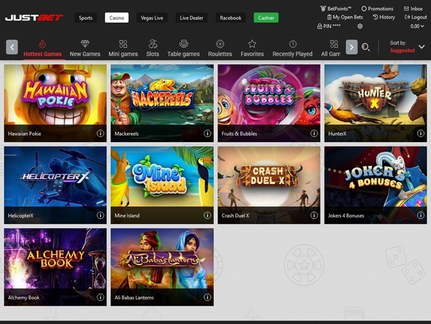
Task: Open Vegas Live section
Action: [x=152, y=18]
